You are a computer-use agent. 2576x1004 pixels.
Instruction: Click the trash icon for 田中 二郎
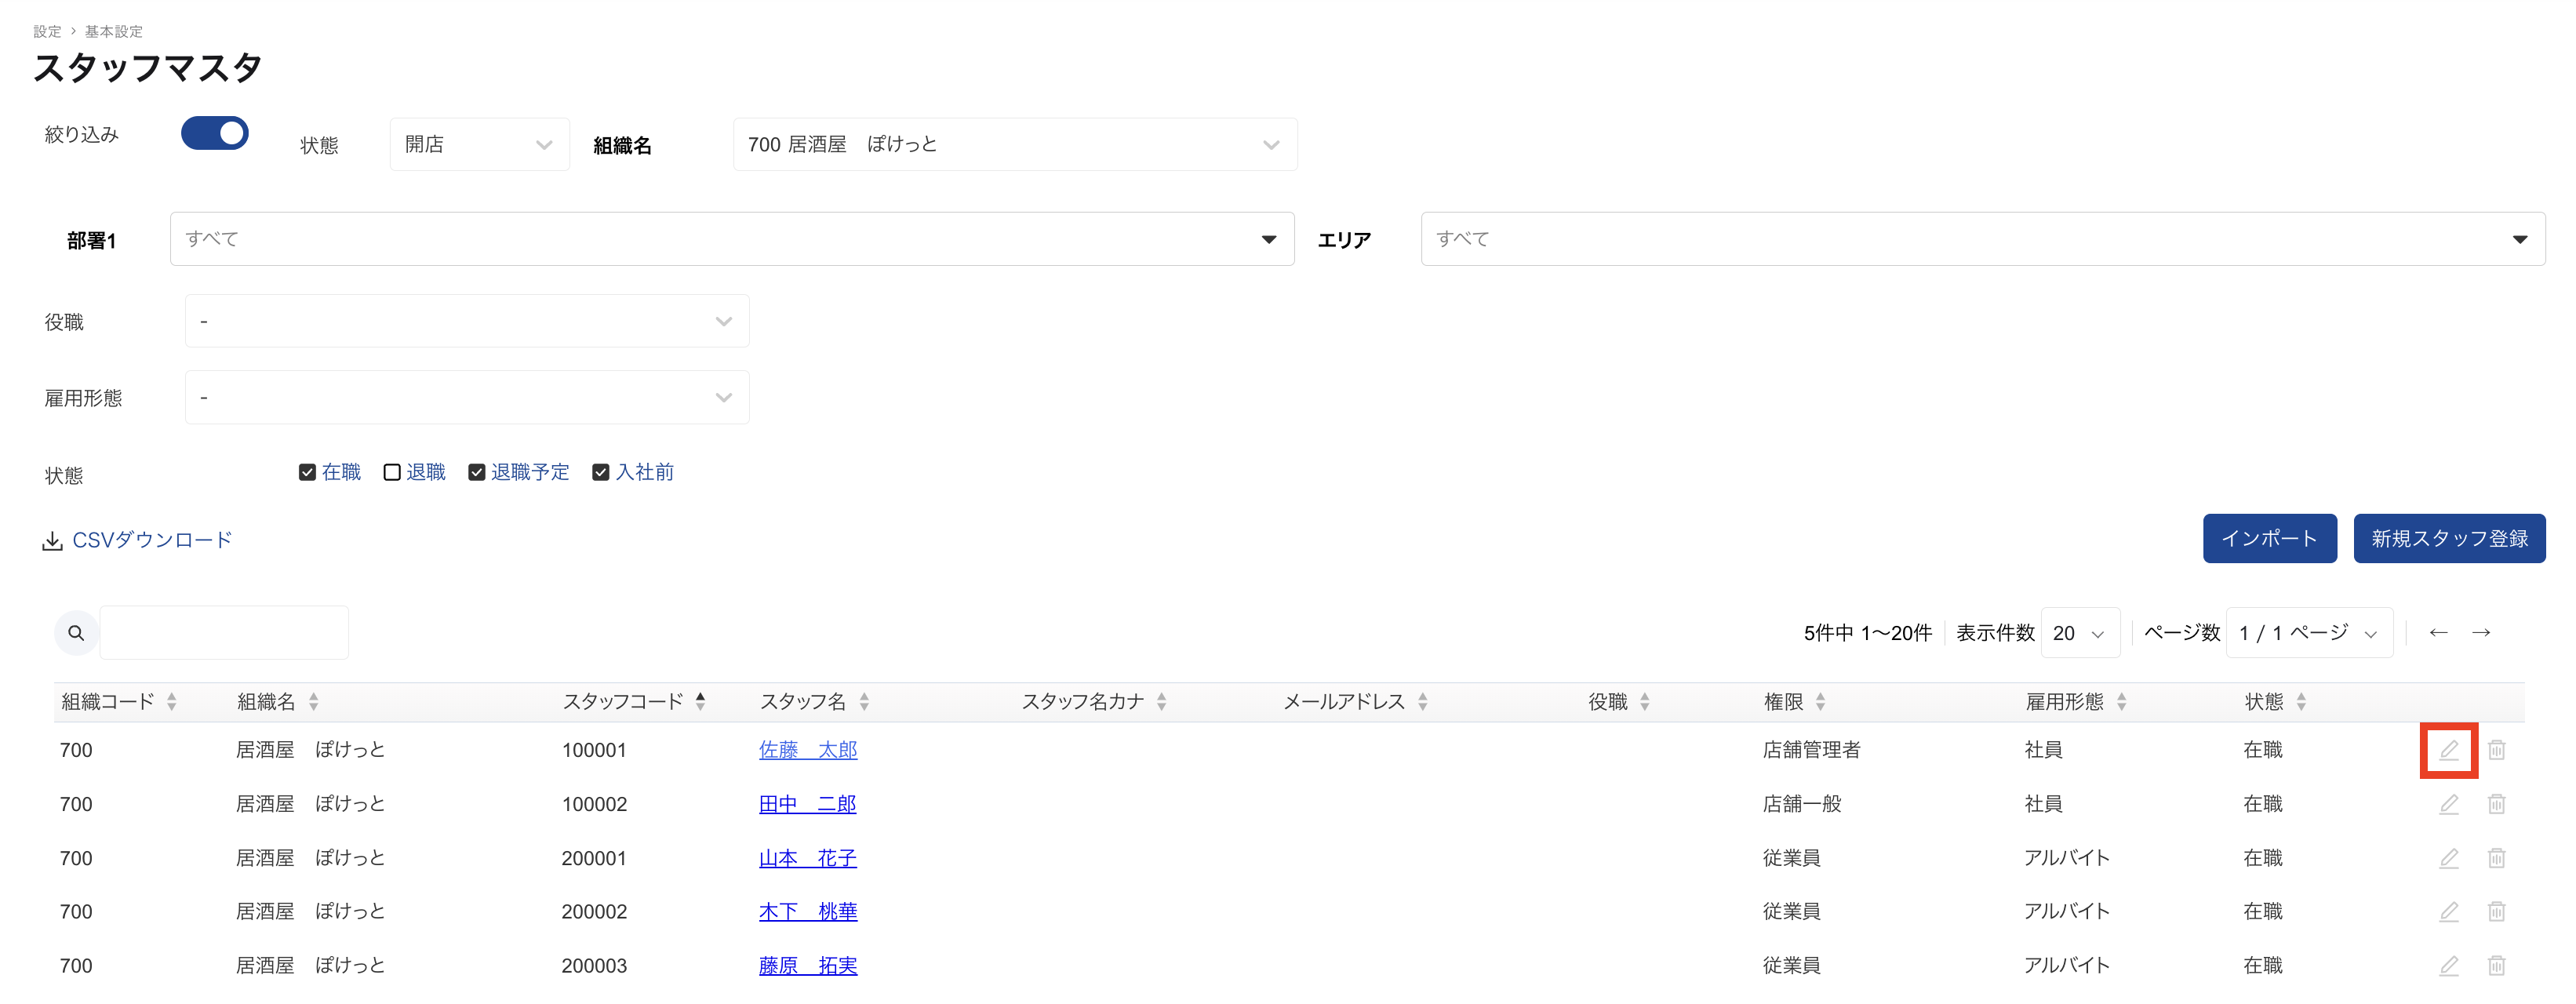[x=2496, y=804]
